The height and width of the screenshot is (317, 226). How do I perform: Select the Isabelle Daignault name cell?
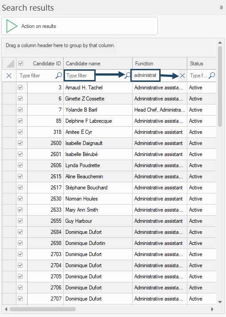click(x=98, y=143)
